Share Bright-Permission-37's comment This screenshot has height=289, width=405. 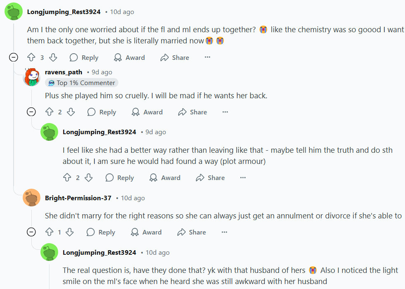pyautogui.click(x=191, y=232)
